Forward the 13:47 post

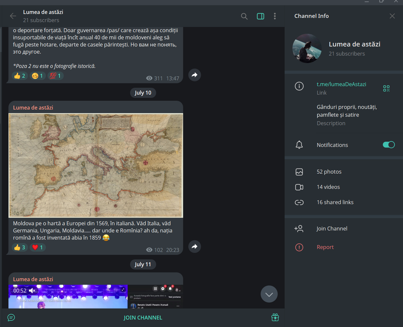coord(195,75)
